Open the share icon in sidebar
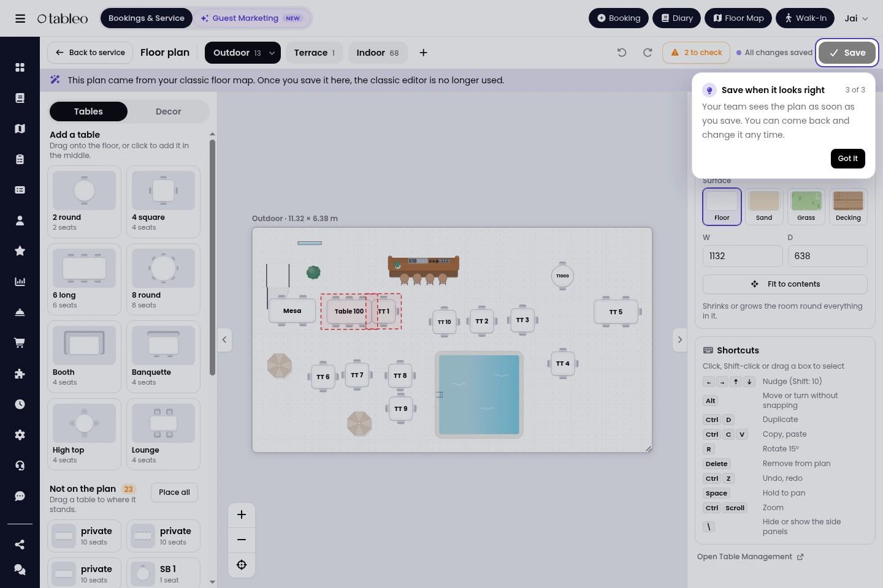This screenshot has height=588, width=883. [20, 545]
